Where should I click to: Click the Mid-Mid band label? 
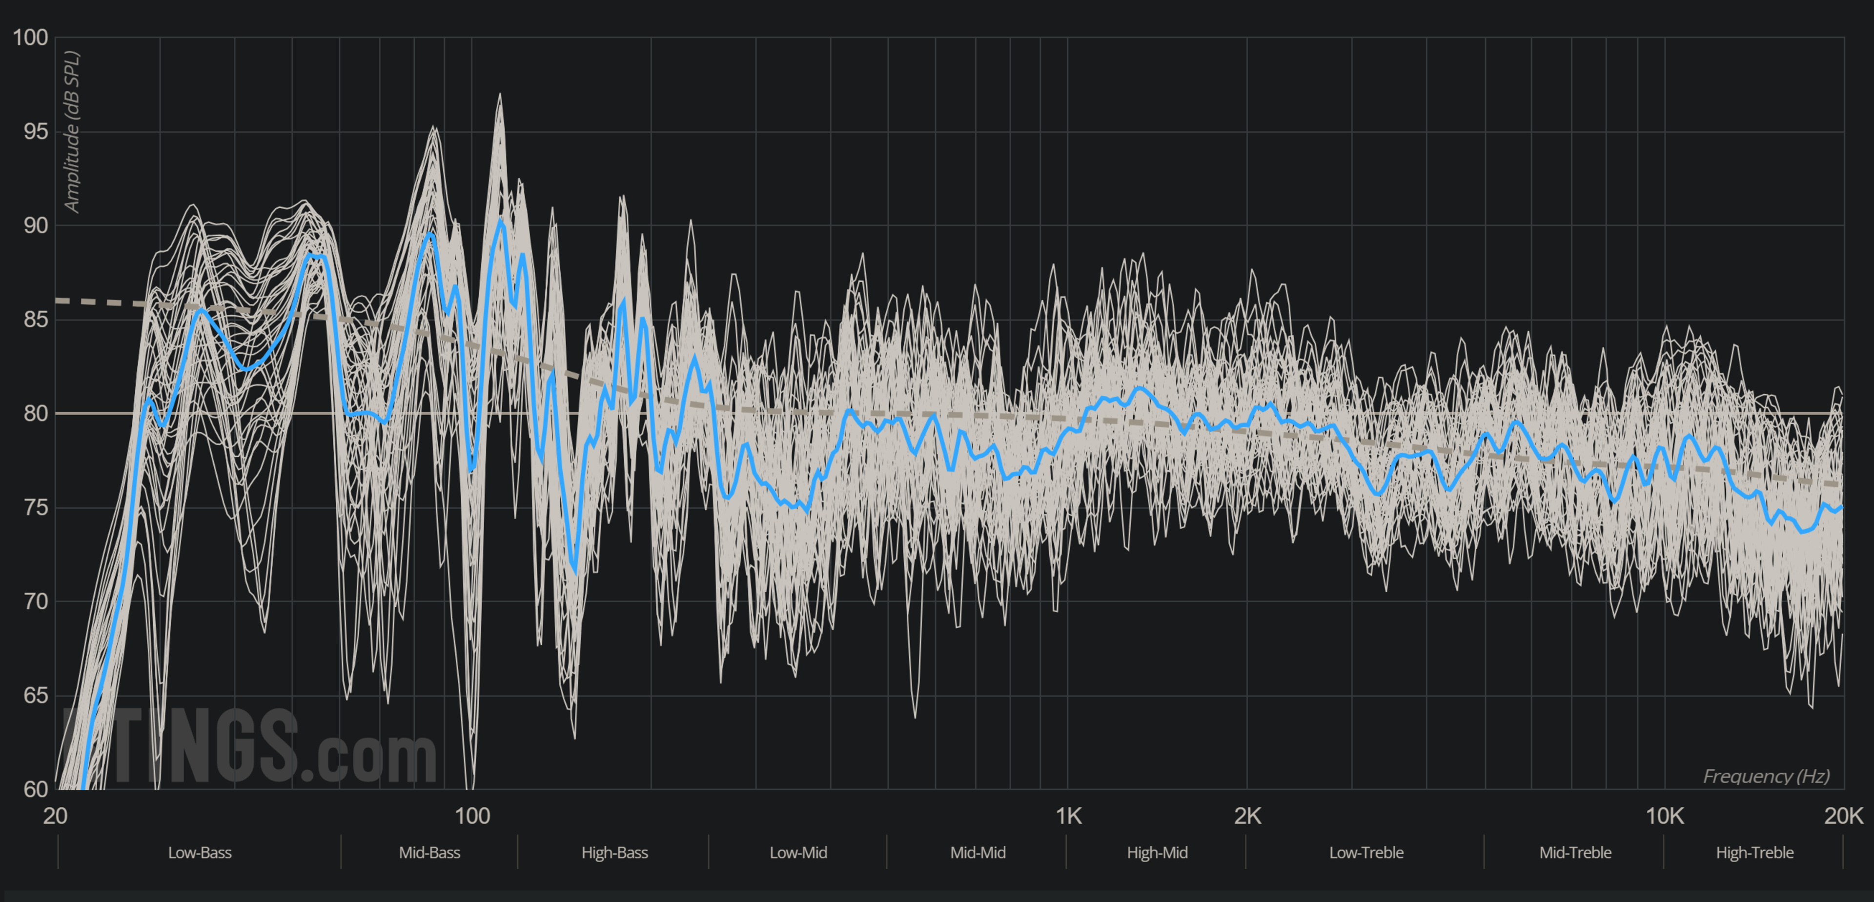(977, 853)
